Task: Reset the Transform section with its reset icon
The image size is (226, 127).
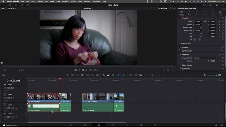Action: [x=222, y=18]
